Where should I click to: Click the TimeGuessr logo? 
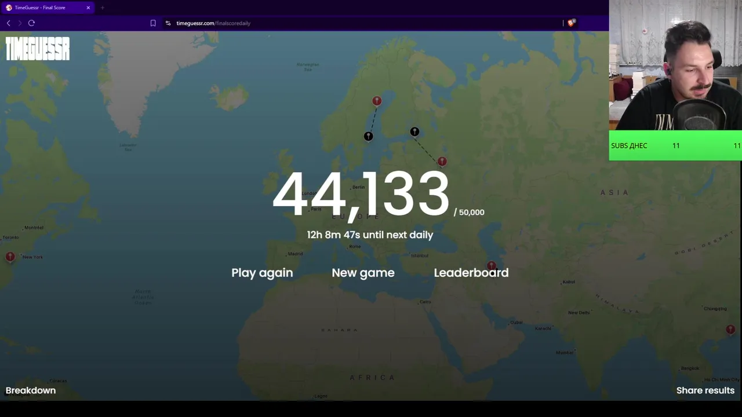pyautogui.click(x=38, y=49)
